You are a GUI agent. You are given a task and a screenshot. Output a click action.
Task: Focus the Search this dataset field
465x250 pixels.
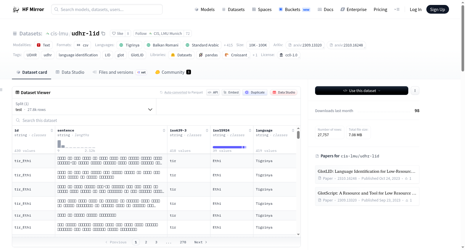(156, 120)
